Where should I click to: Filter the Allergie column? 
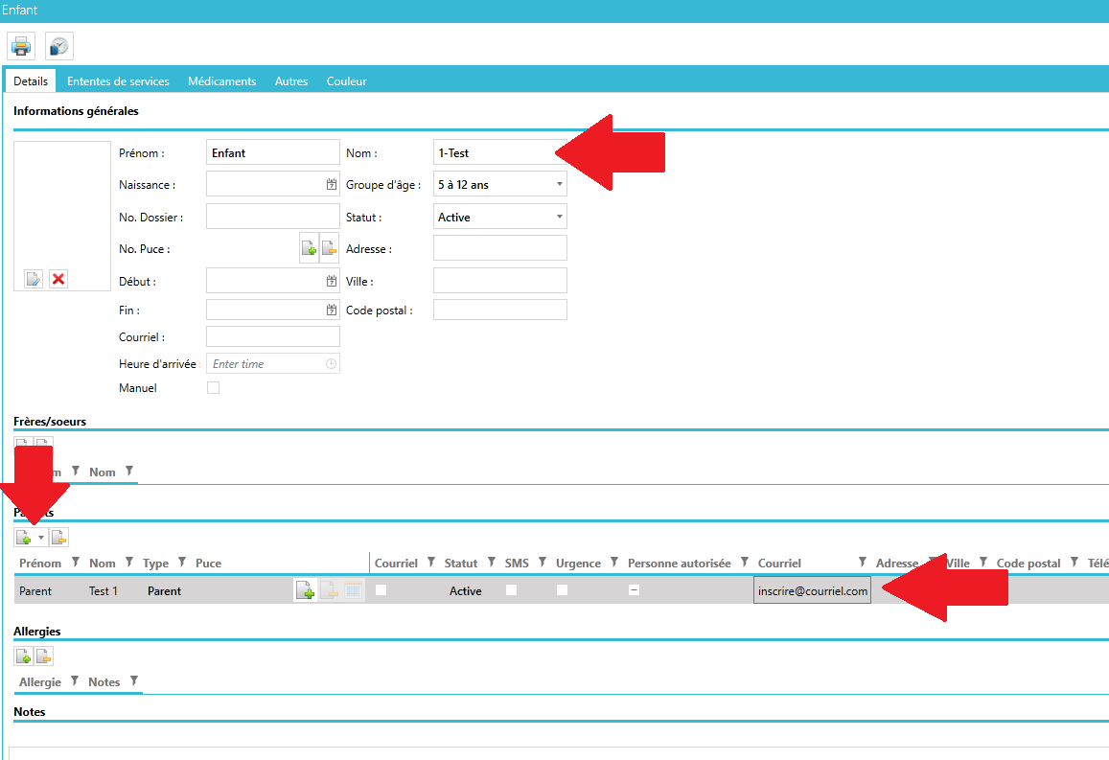click(74, 680)
